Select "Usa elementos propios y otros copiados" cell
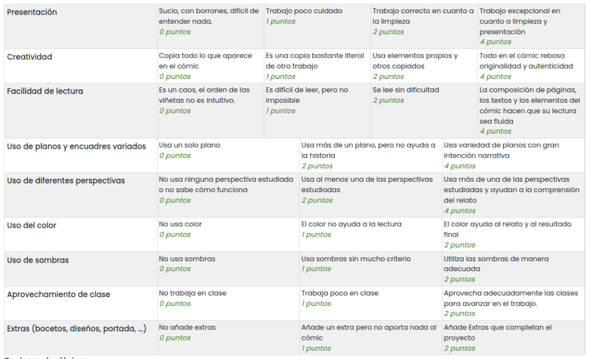This screenshot has width=592, height=359. (x=424, y=66)
